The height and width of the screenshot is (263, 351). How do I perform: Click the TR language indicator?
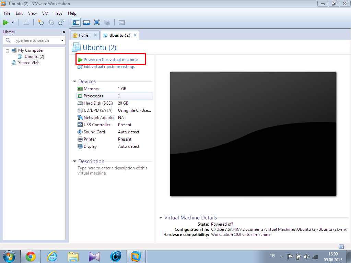pos(272,255)
